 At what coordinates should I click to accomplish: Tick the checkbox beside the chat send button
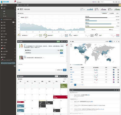tap(56, 70)
